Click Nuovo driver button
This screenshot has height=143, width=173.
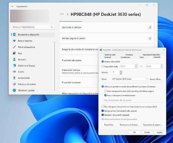pyautogui.click(x=156, y=79)
